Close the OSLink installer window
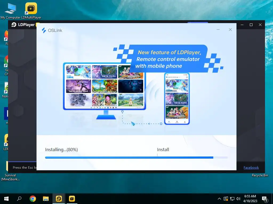The width and height of the screenshot is (273, 204). 230,30
